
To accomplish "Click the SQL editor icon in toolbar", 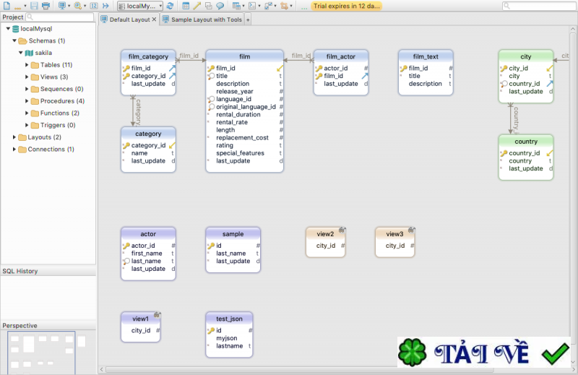I will (x=252, y=6).
